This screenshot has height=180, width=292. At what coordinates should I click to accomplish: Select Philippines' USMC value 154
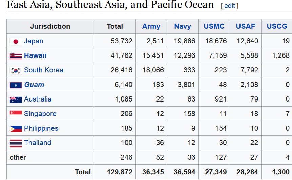[x=221, y=128]
